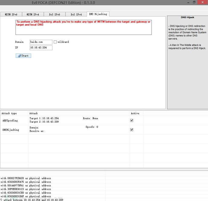Go to the DoS IPv4 tab

click(76, 14)
